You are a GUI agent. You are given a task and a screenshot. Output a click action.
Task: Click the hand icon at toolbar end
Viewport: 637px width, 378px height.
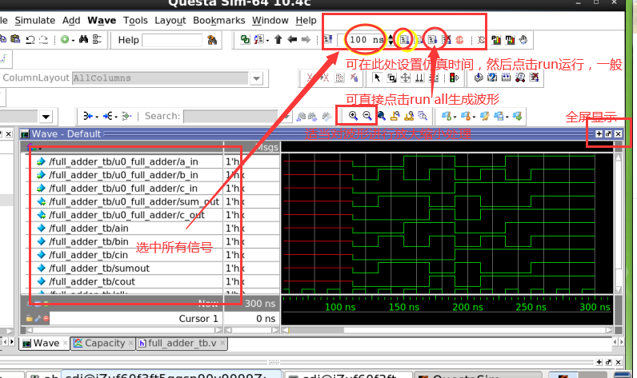[523, 40]
